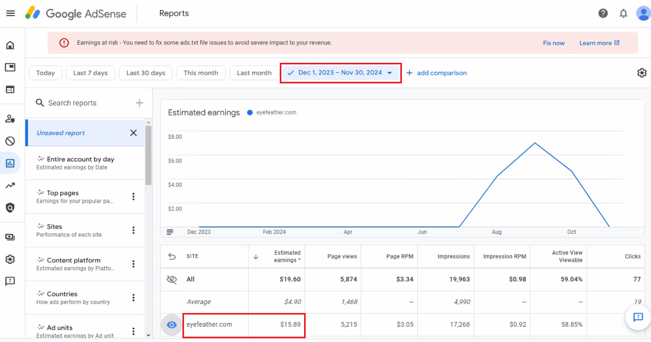Image resolution: width=651 pixels, height=342 pixels.
Task: Open the Ads section icon in sidebar
Action: point(10,67)
